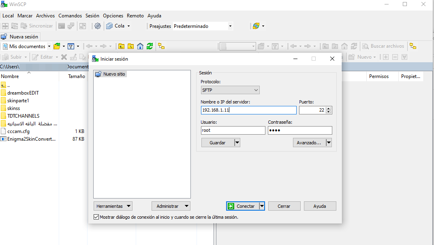The height and width of the screenshot is (245, 434).
Task: Click the Usuario input field
Action: coord(233,131)
